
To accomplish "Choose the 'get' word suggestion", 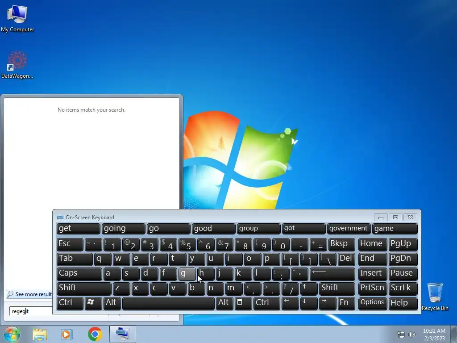I will 79,229.
